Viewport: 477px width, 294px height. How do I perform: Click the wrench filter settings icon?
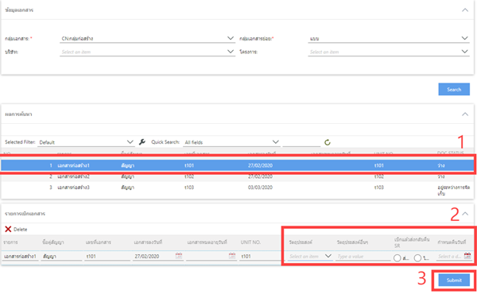[142, 142]
